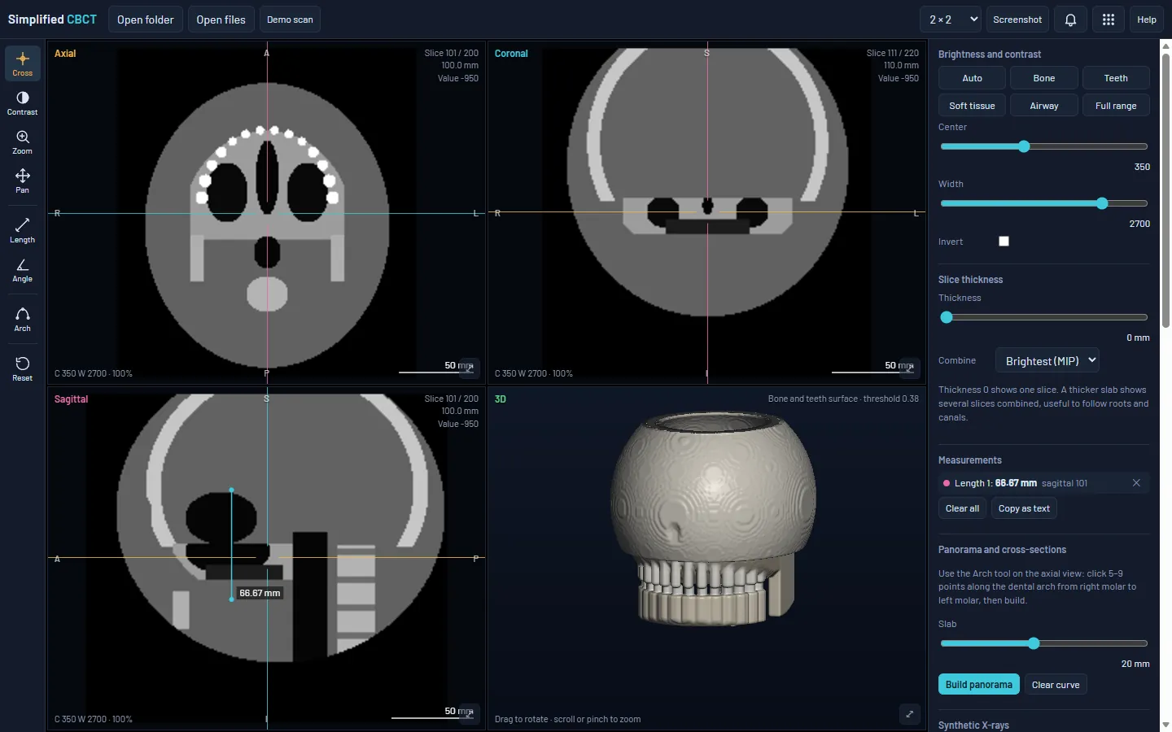
Task: Adjust the Thickness slider
Action: pos(1044,317)
